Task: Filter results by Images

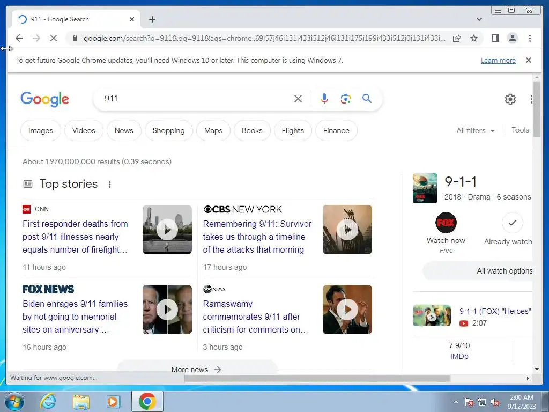Action: (41, 130)
